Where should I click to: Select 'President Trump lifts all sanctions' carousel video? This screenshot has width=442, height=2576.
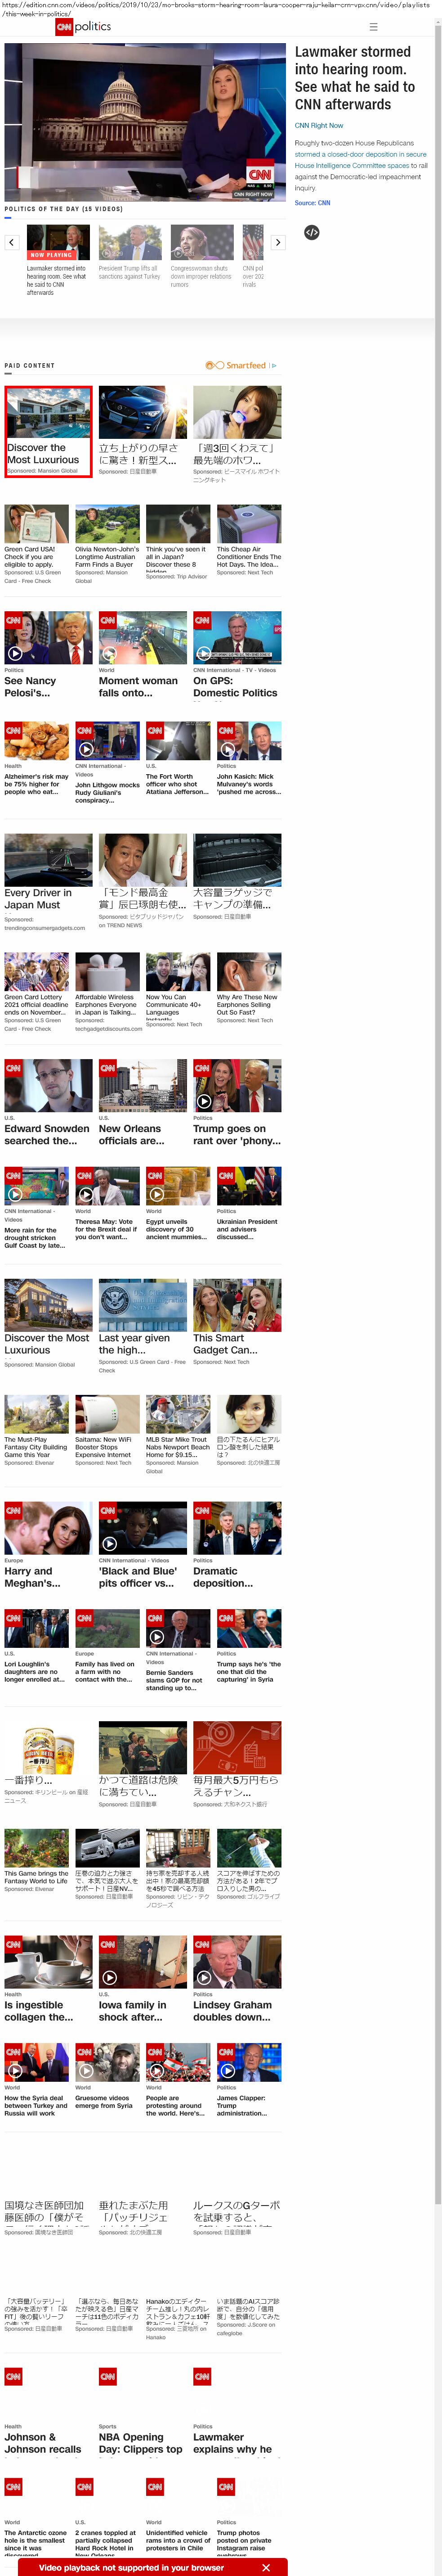click(130, 242)
